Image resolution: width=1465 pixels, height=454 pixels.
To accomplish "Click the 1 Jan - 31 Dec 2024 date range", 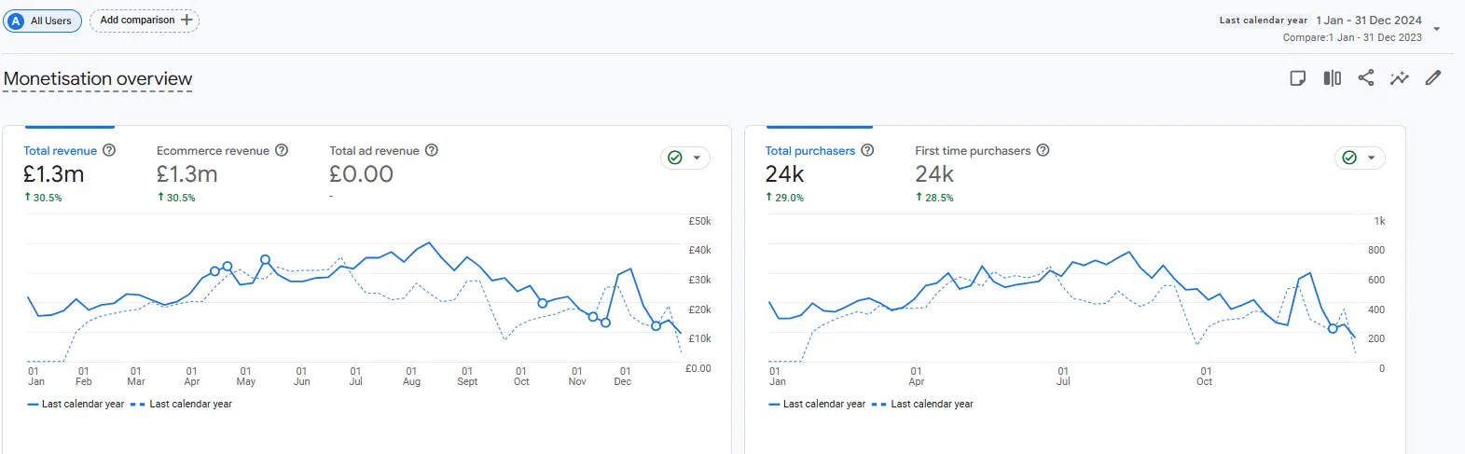I will coord(1369,21).
